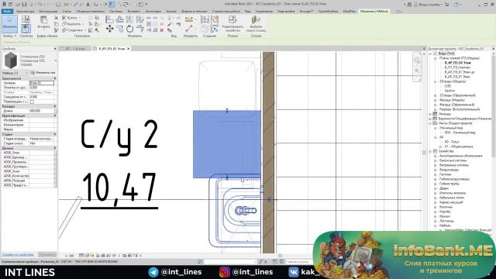
Task: Click the Level value input field
Action: click(x=42, y=83)
